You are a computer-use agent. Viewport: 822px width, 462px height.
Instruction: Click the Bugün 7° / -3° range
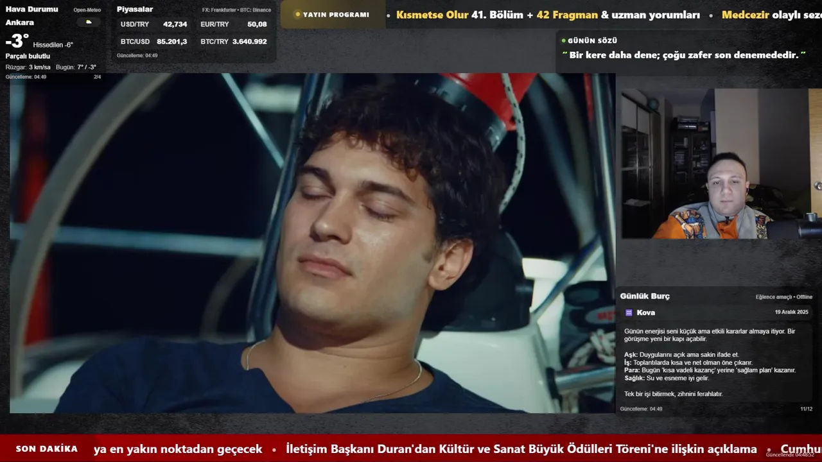76,67
